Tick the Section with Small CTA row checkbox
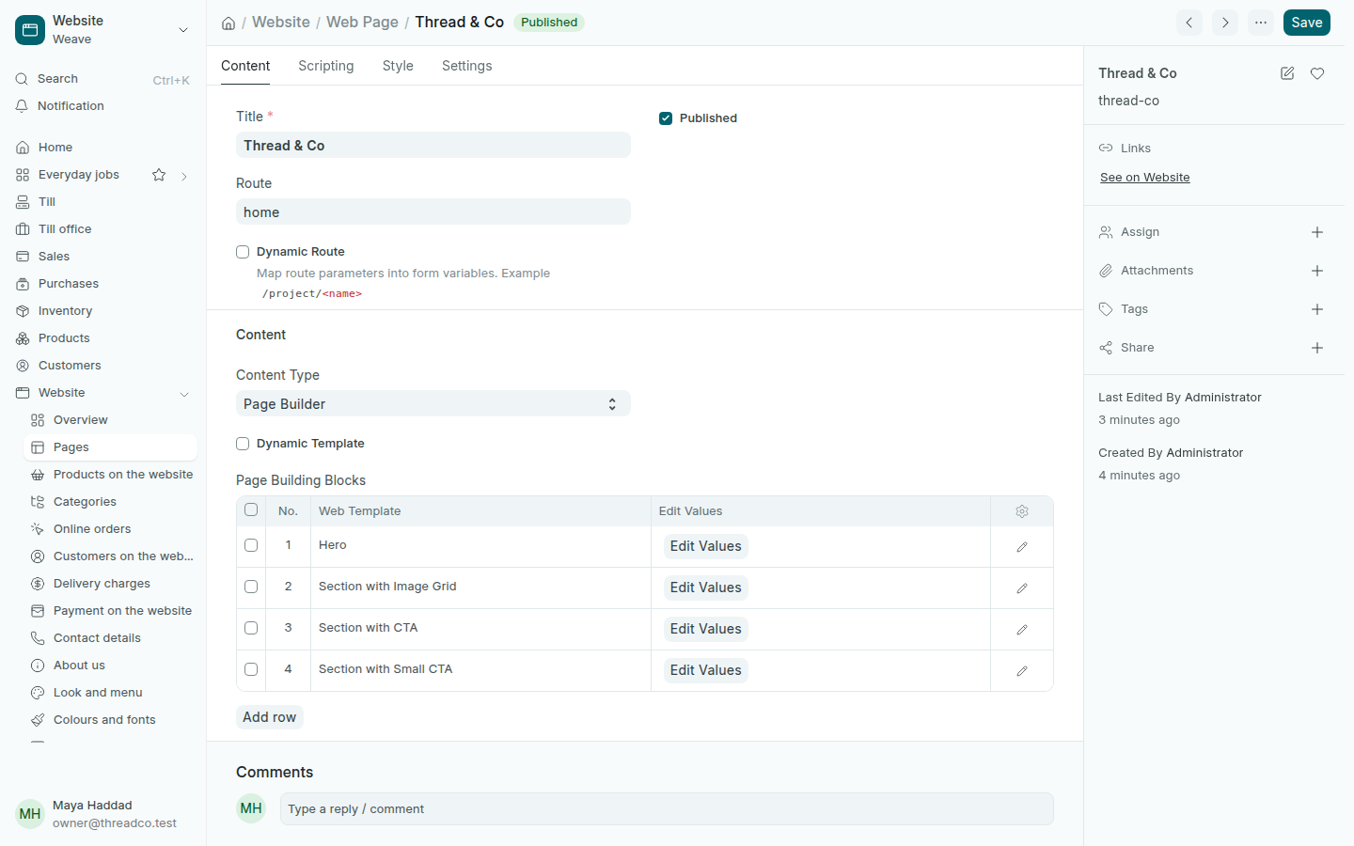The image size is (1354, 846). tap(251, 669)
